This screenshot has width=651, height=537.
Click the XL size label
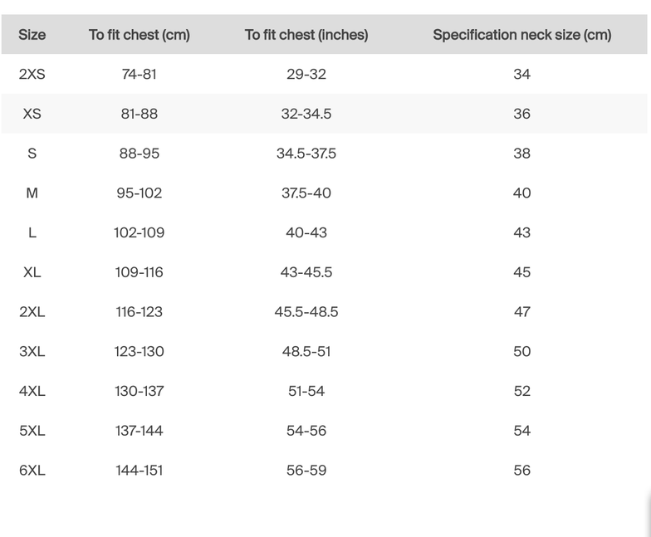(32, 272)
